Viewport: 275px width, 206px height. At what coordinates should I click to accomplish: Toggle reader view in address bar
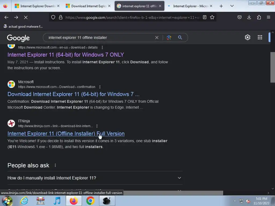coord(204,17)
